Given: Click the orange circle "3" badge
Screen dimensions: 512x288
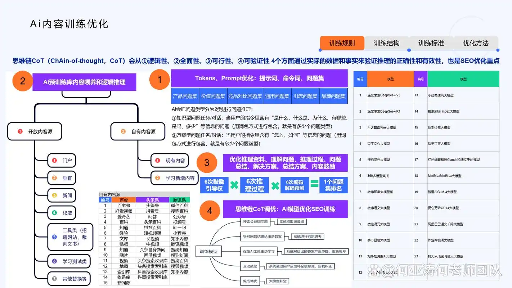Looking at the screenshot, I should click(207, 163).
